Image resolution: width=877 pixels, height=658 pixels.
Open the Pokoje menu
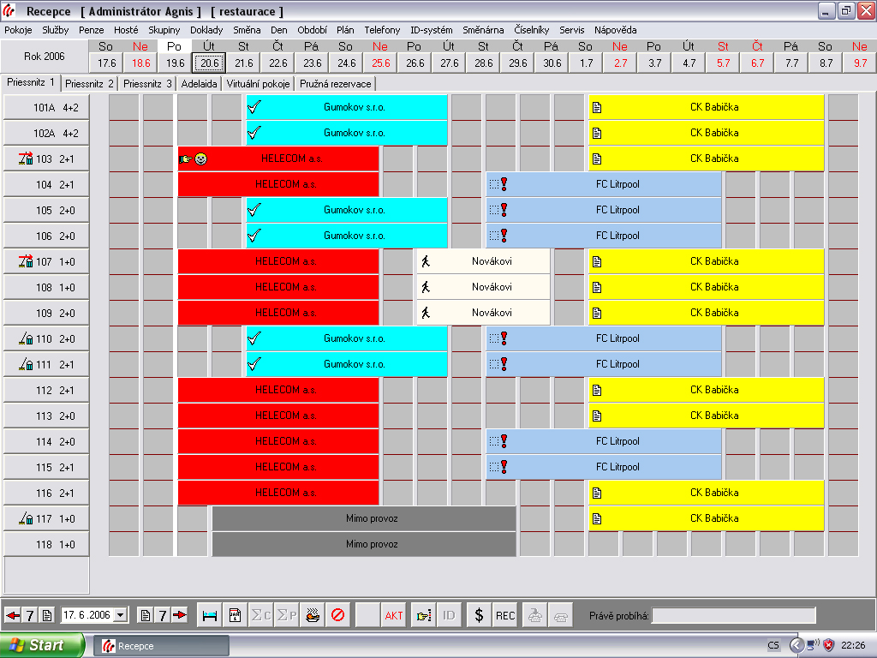18,29
